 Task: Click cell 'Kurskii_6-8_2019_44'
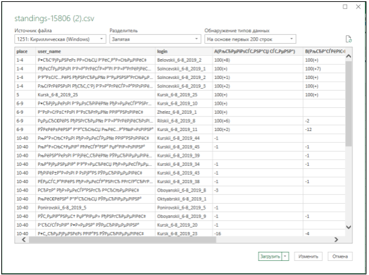click(184, 138)
